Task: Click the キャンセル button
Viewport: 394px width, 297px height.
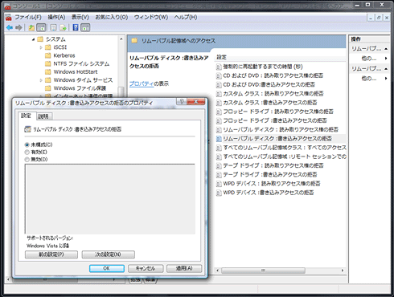Action: (x=146, y=268)
